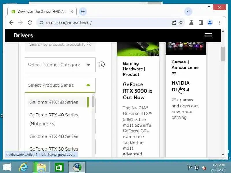Click the browser forward arrow
The image size is (231, 173).
pyautogui.click(x=21, y=22)
